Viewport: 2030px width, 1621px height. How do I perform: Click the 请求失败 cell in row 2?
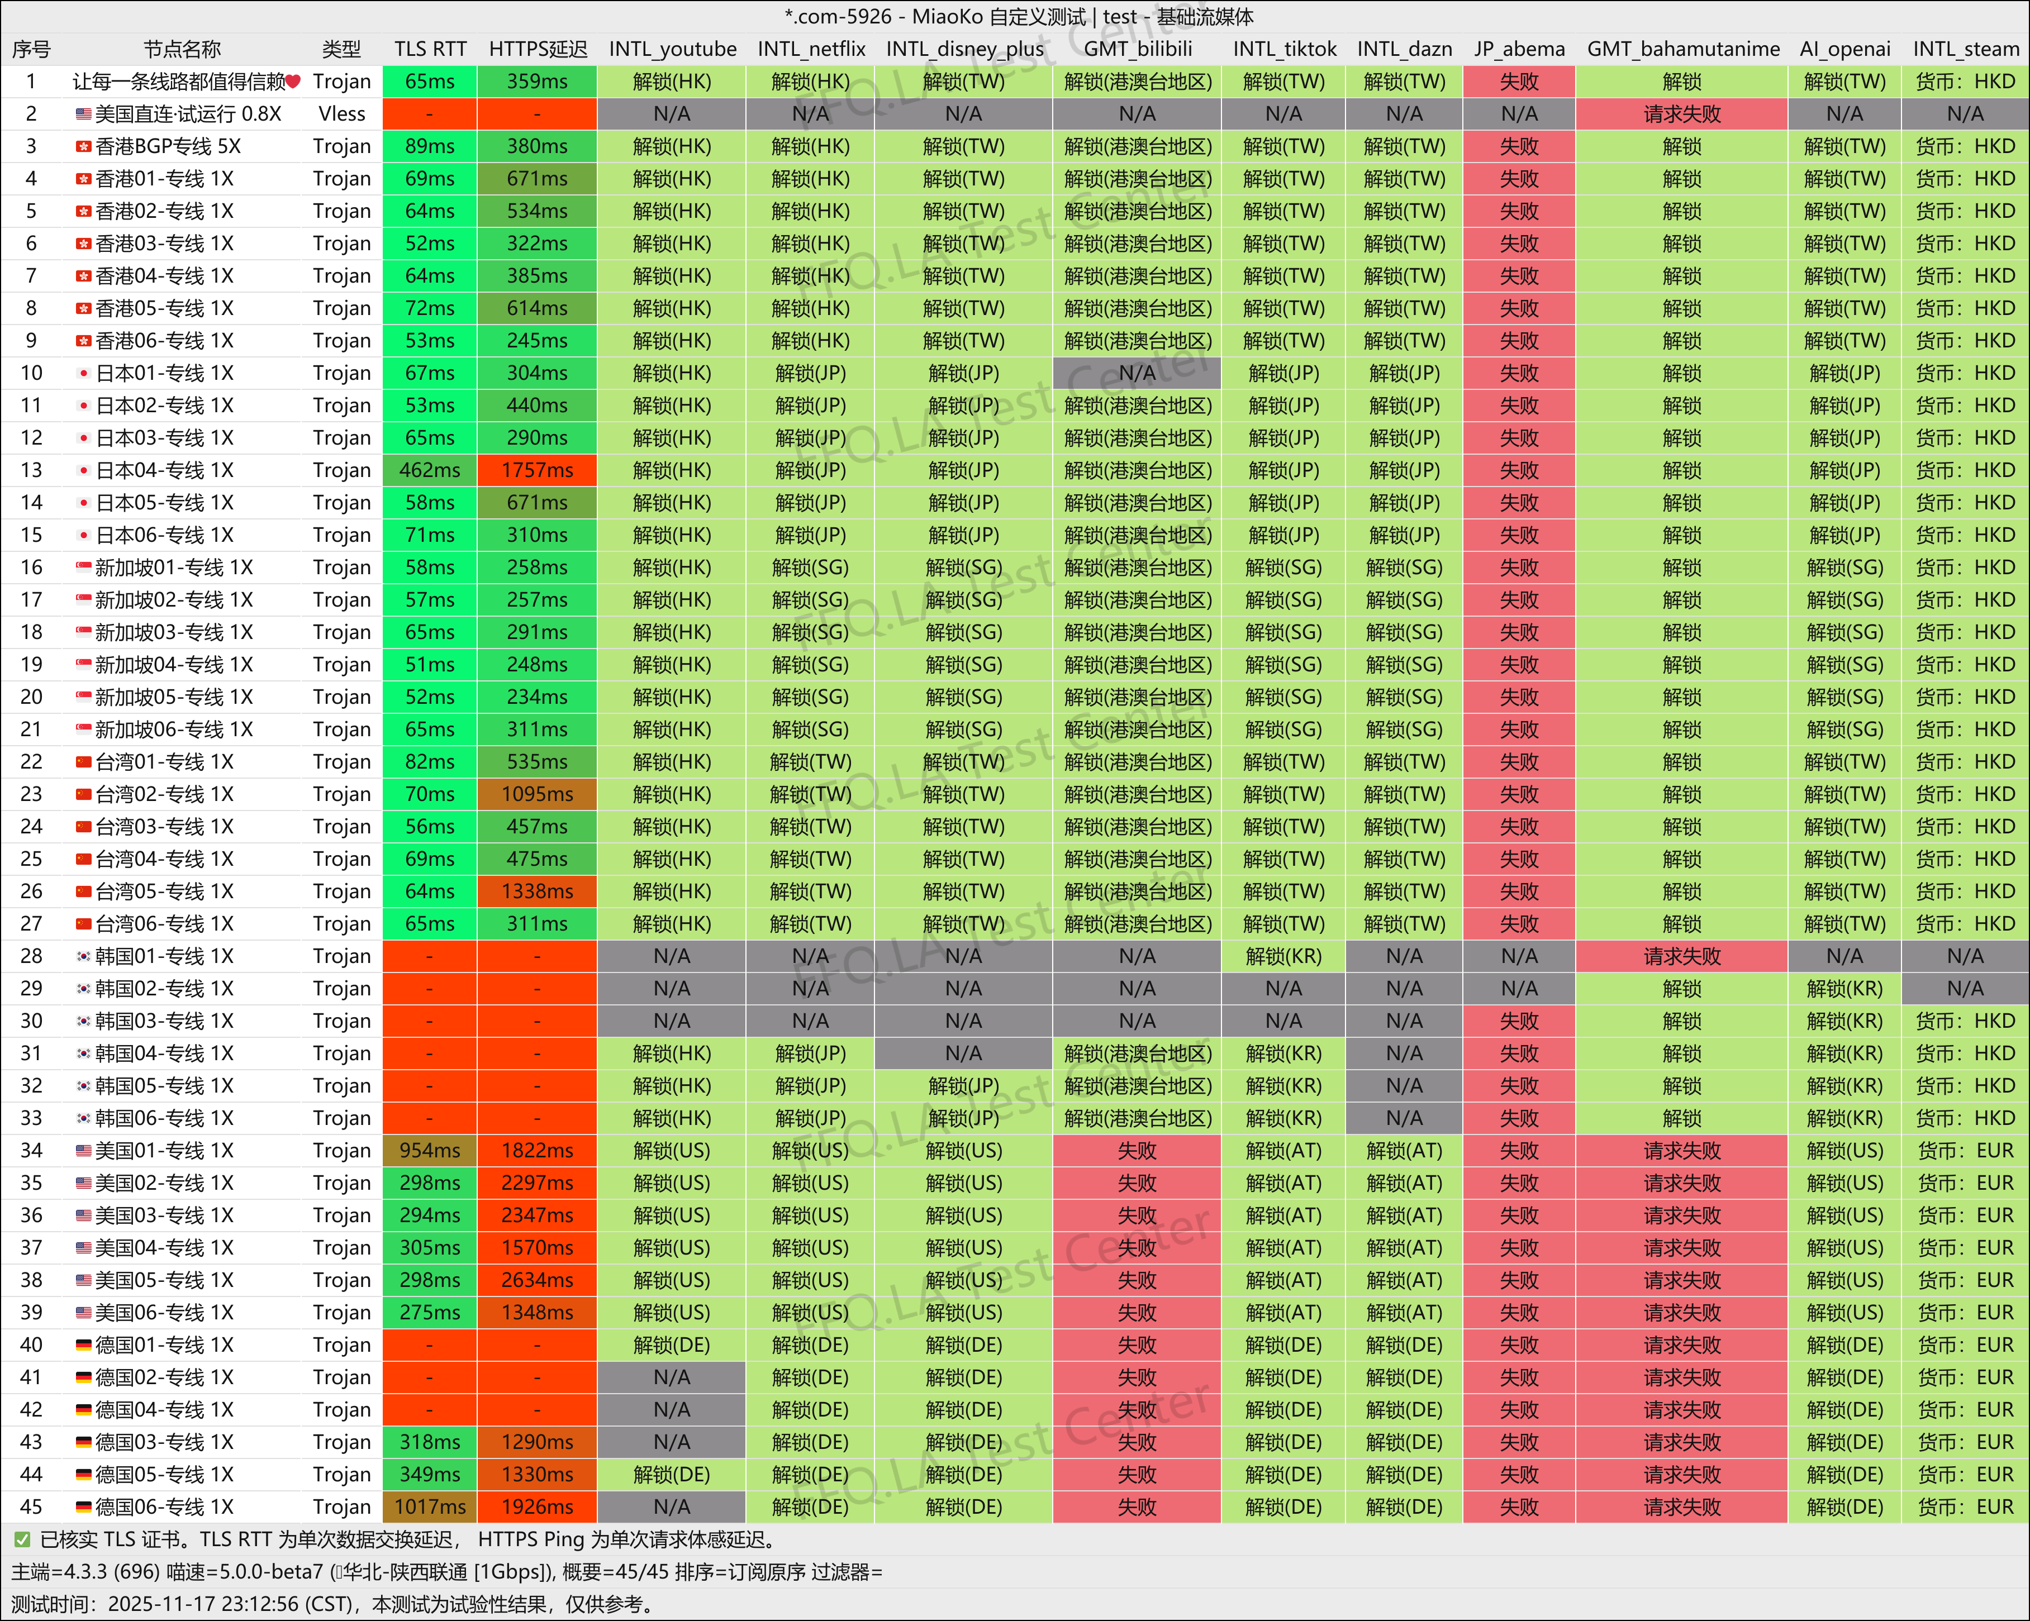pos(1682,114)
